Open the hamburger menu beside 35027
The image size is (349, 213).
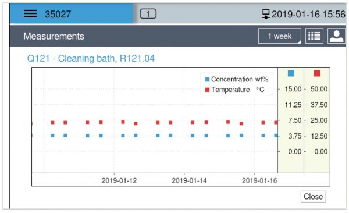pos(30,14)
